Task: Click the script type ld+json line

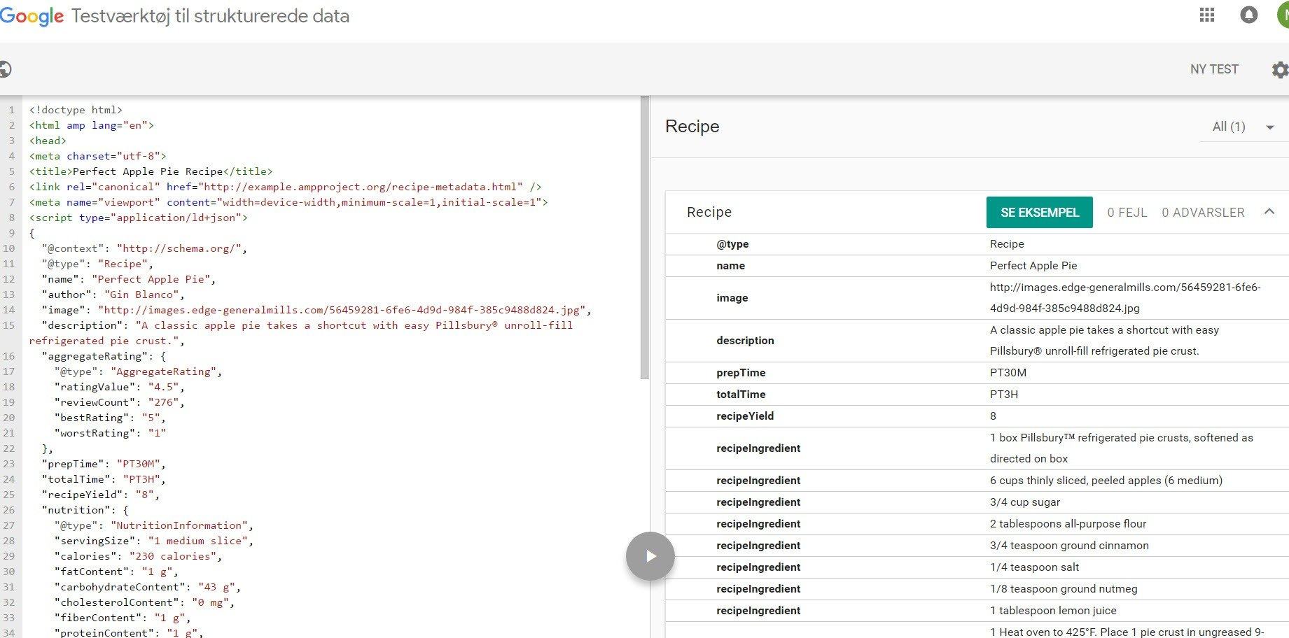Action: point(138,218)
